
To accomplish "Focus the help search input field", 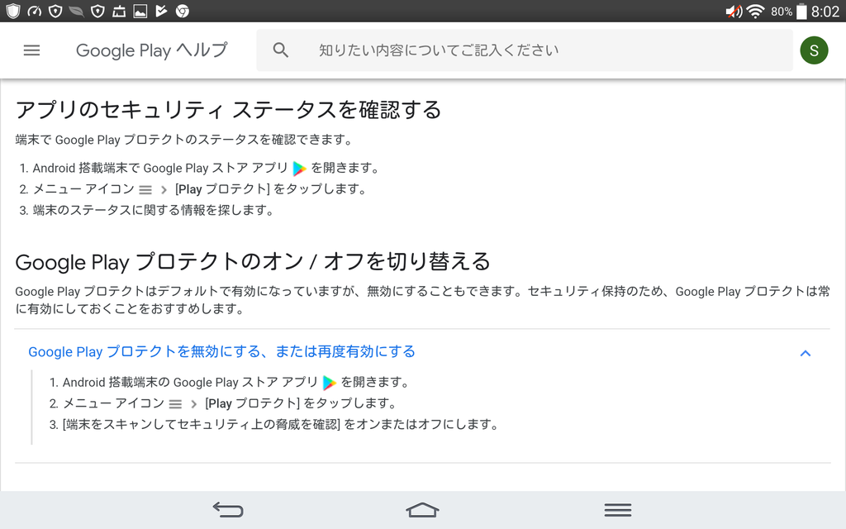I will pyautogui.click(x=525, y=50).
